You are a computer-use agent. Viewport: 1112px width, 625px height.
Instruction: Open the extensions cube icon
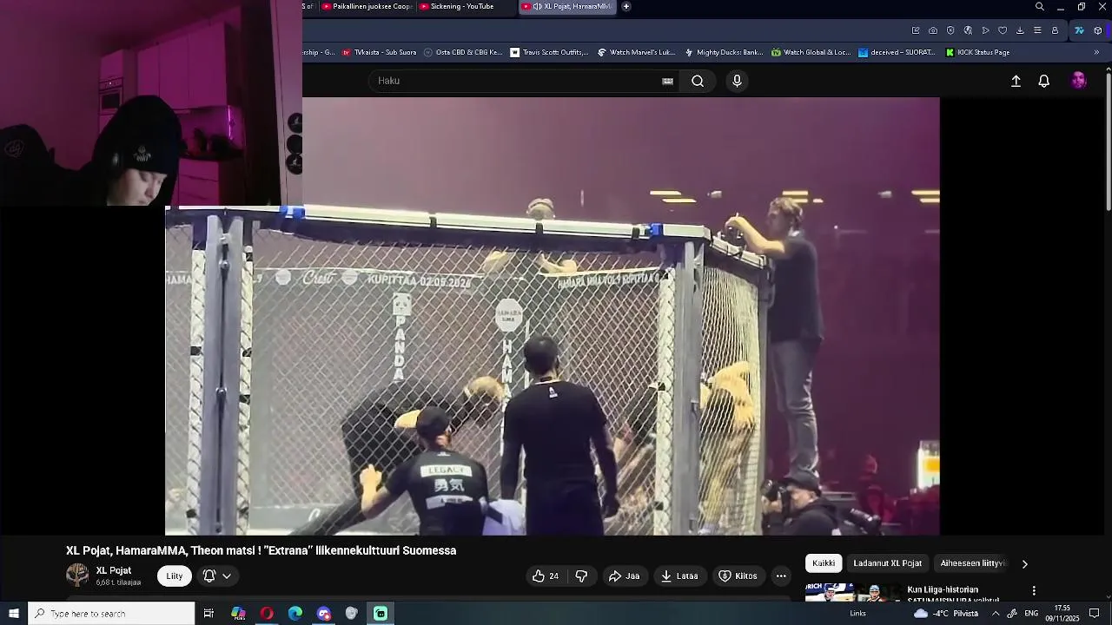coord(1098,30)
